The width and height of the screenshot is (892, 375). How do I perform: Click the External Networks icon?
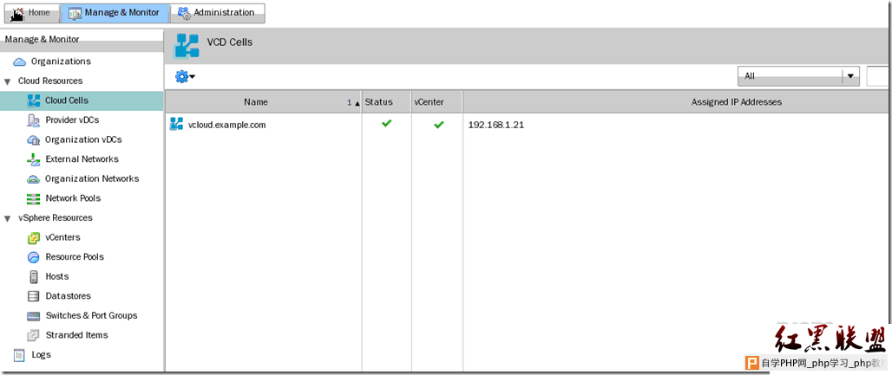coord(34,159)
